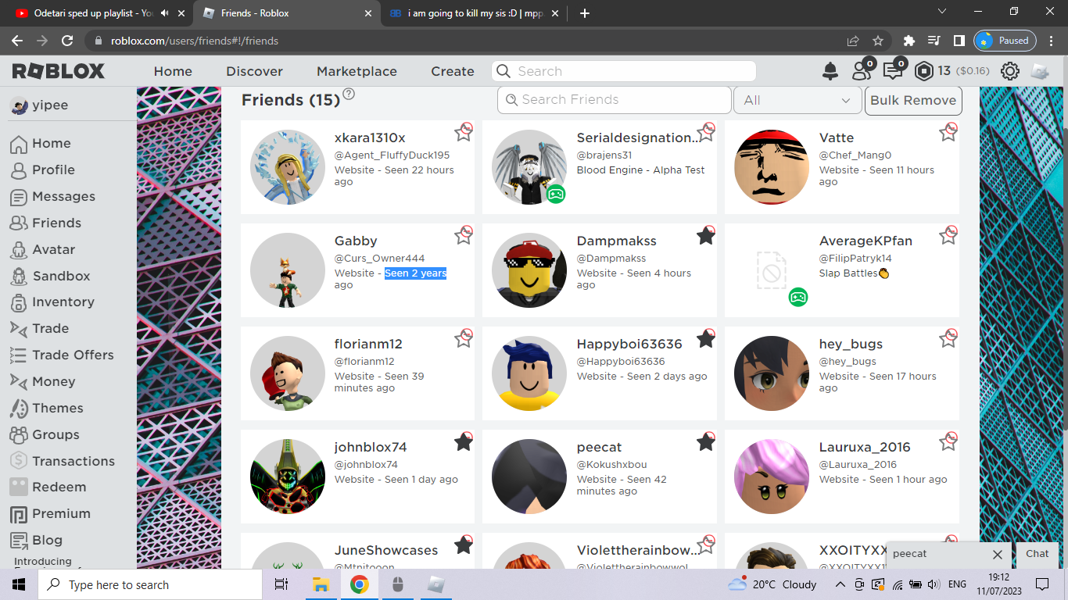
Task: Open the Chat panel button
Action: [x=1038, y=554]
